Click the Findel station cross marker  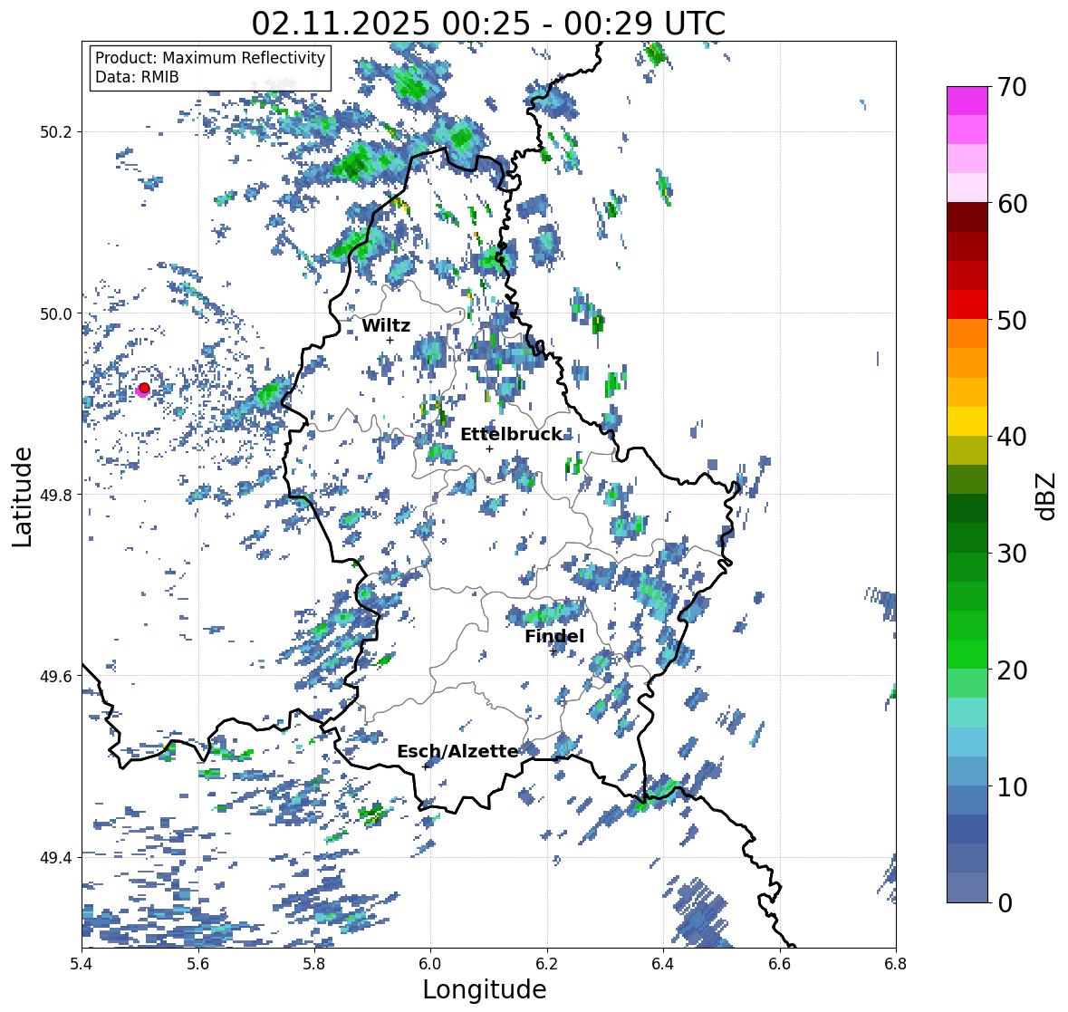point(553,651)
